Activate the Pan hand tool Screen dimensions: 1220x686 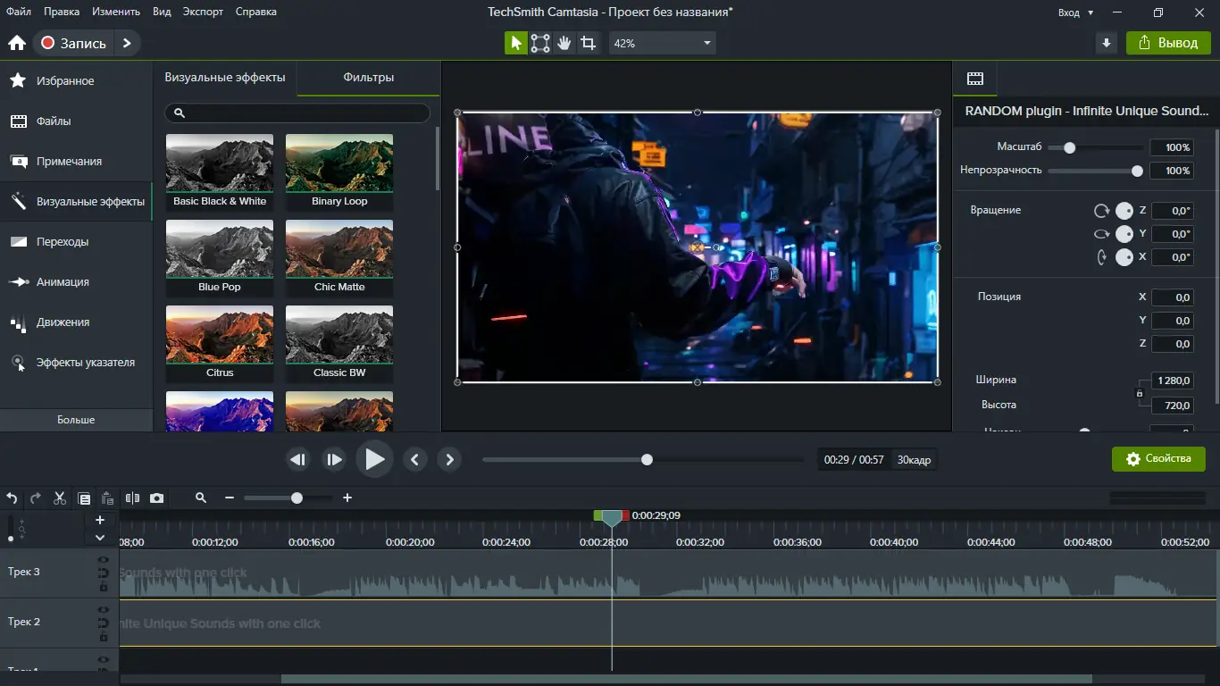tap(564, 43)
